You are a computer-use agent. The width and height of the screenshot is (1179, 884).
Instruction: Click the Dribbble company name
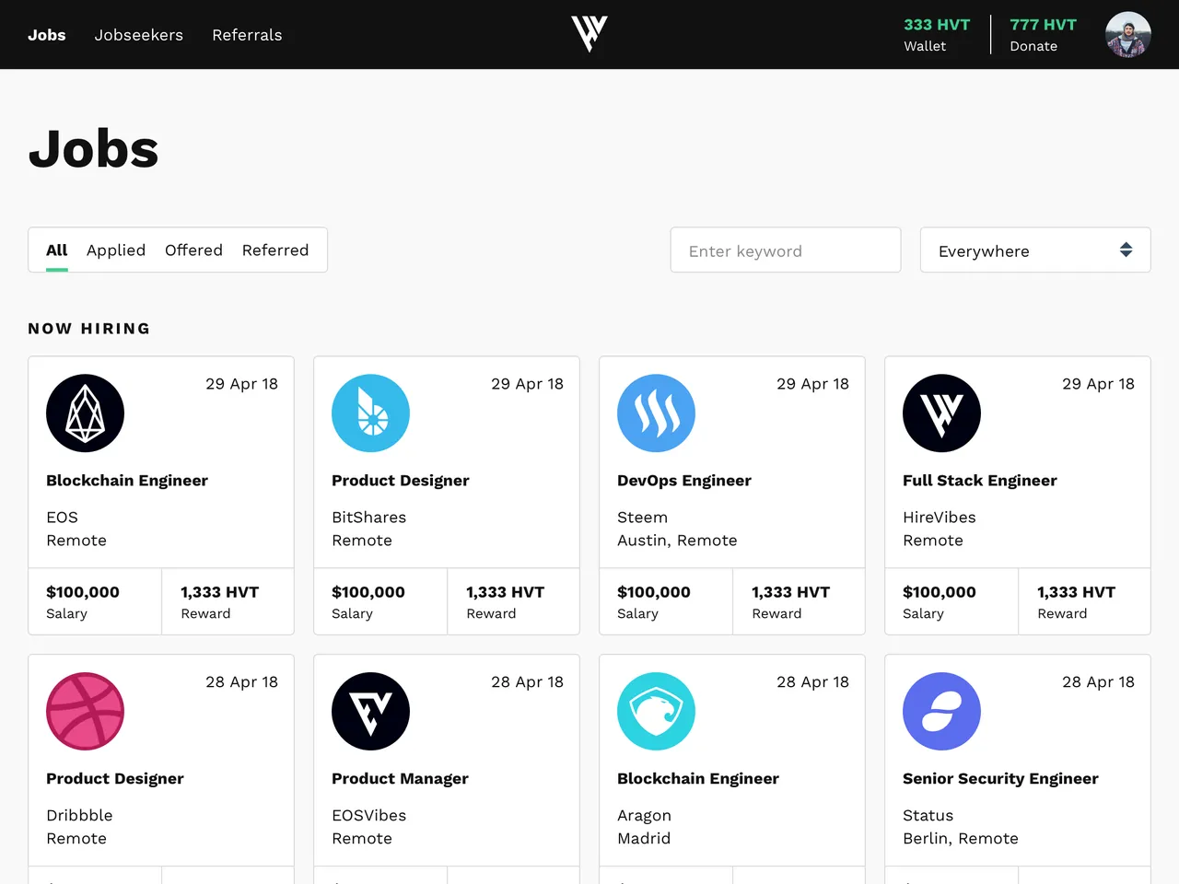coord(79,816)
